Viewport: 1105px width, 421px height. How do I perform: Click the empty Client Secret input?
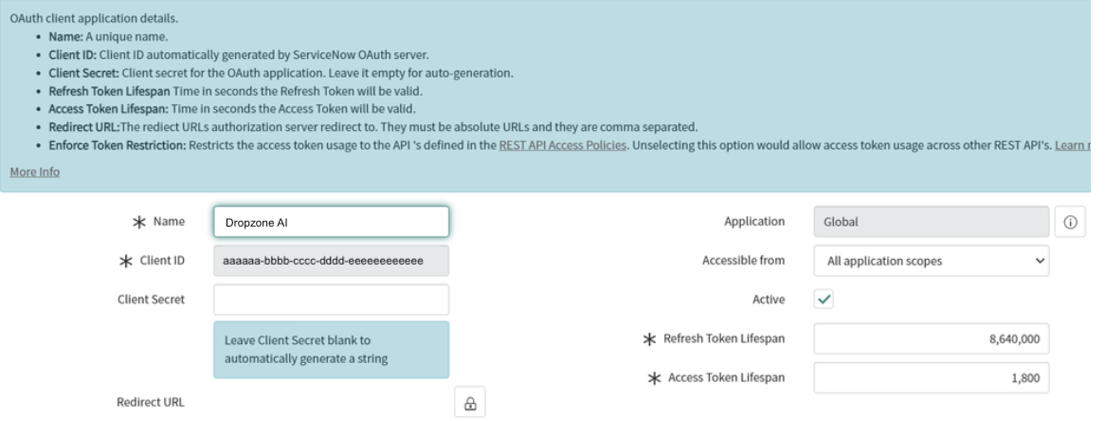coord(331,300)
